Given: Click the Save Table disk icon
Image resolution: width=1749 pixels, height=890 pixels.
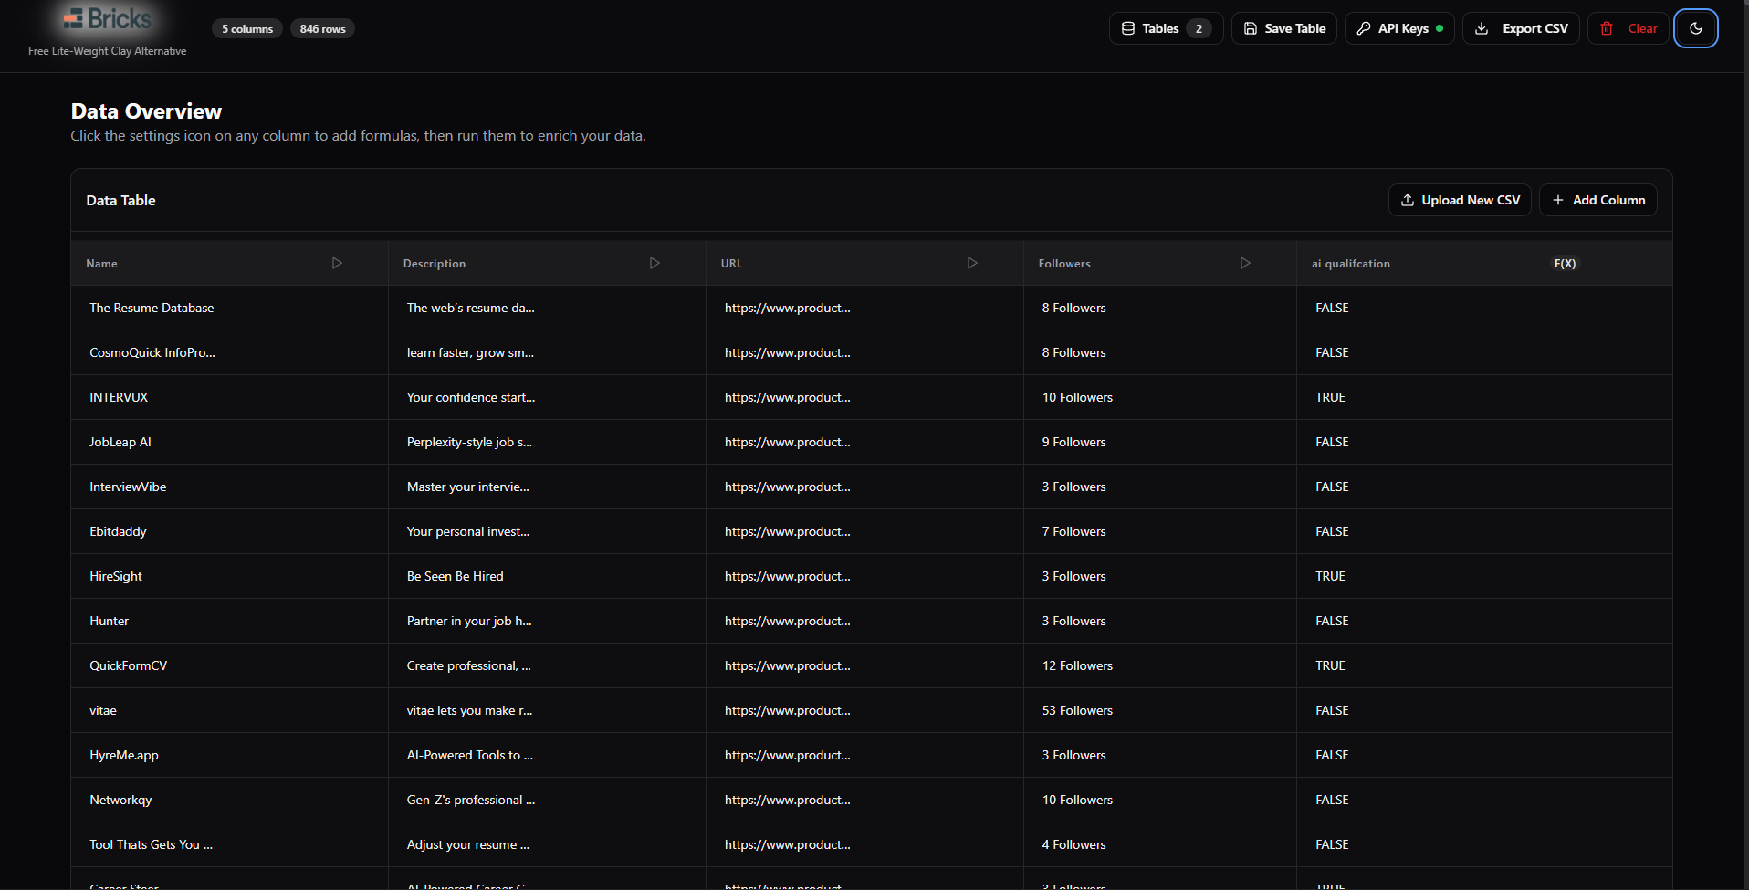Looking at the screenshot, I should coord(1249,28).
